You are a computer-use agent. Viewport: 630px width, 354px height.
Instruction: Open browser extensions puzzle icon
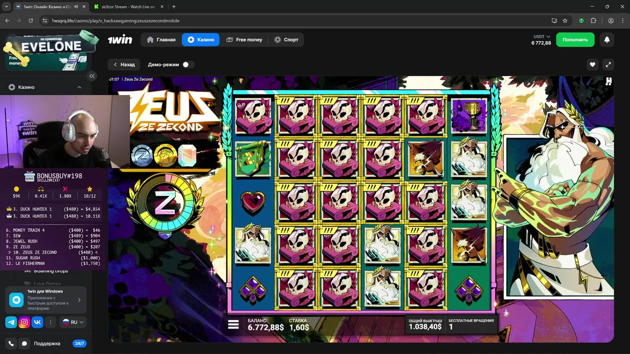(x=593, y=21)
